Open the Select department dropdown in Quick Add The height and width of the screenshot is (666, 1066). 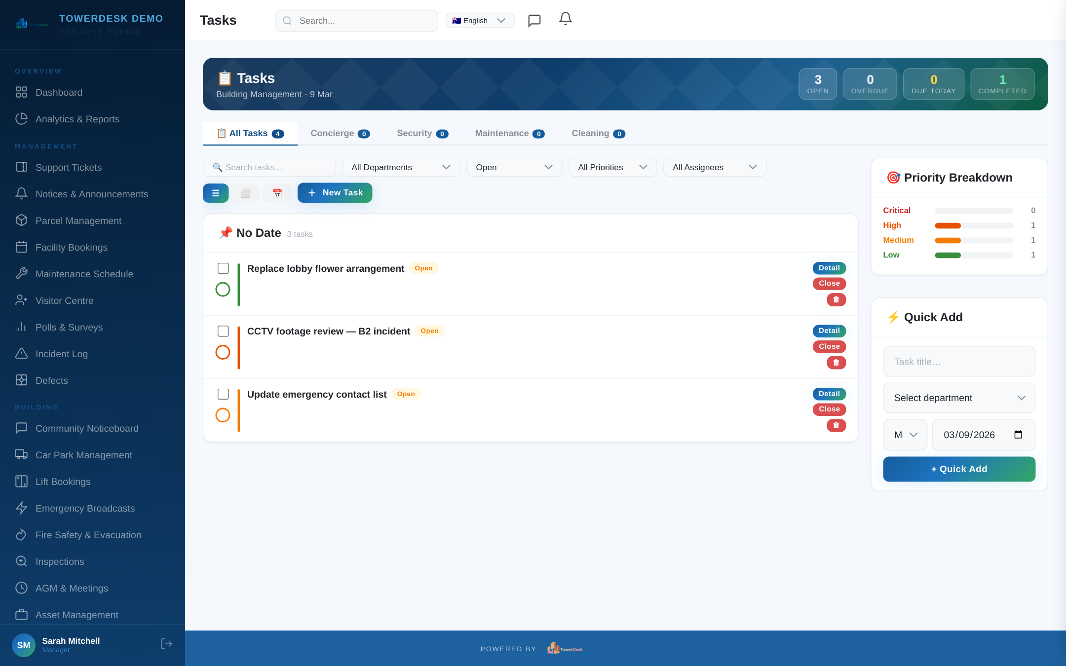click(958, 398)
